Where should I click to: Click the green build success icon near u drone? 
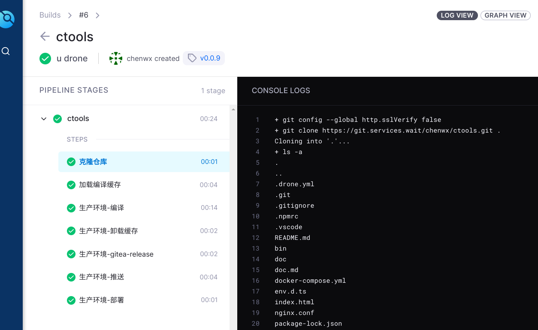(45, 58)
